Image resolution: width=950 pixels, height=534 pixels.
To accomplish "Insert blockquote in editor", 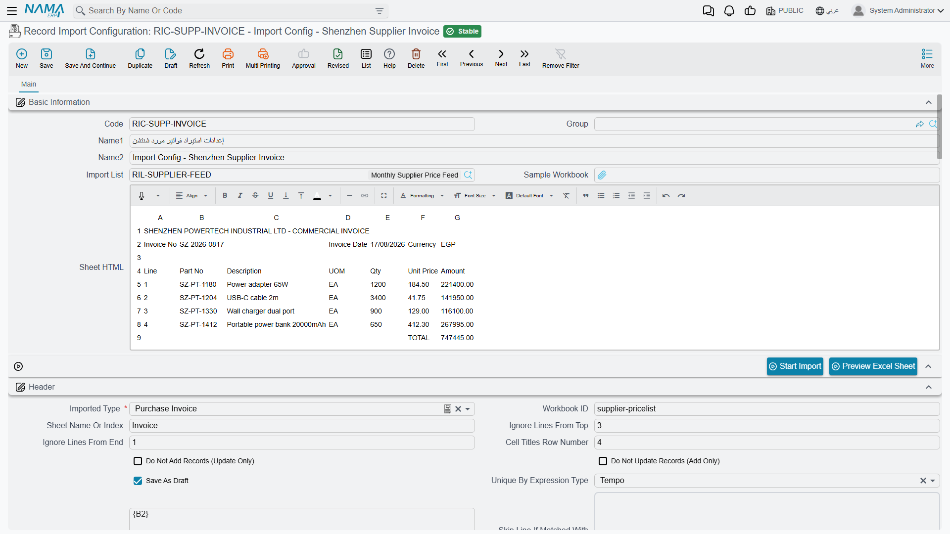I will pyautogui.click(x=586, y=196).
